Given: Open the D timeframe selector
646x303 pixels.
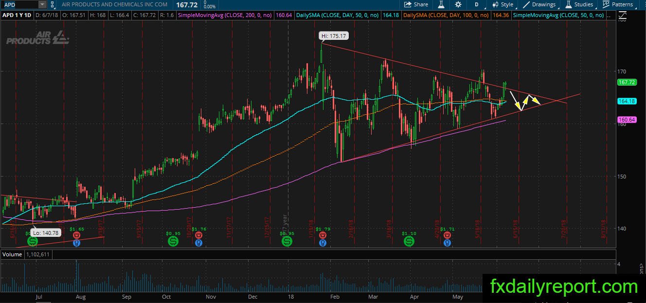Looking at the screenshot, I should pos(477,4).
